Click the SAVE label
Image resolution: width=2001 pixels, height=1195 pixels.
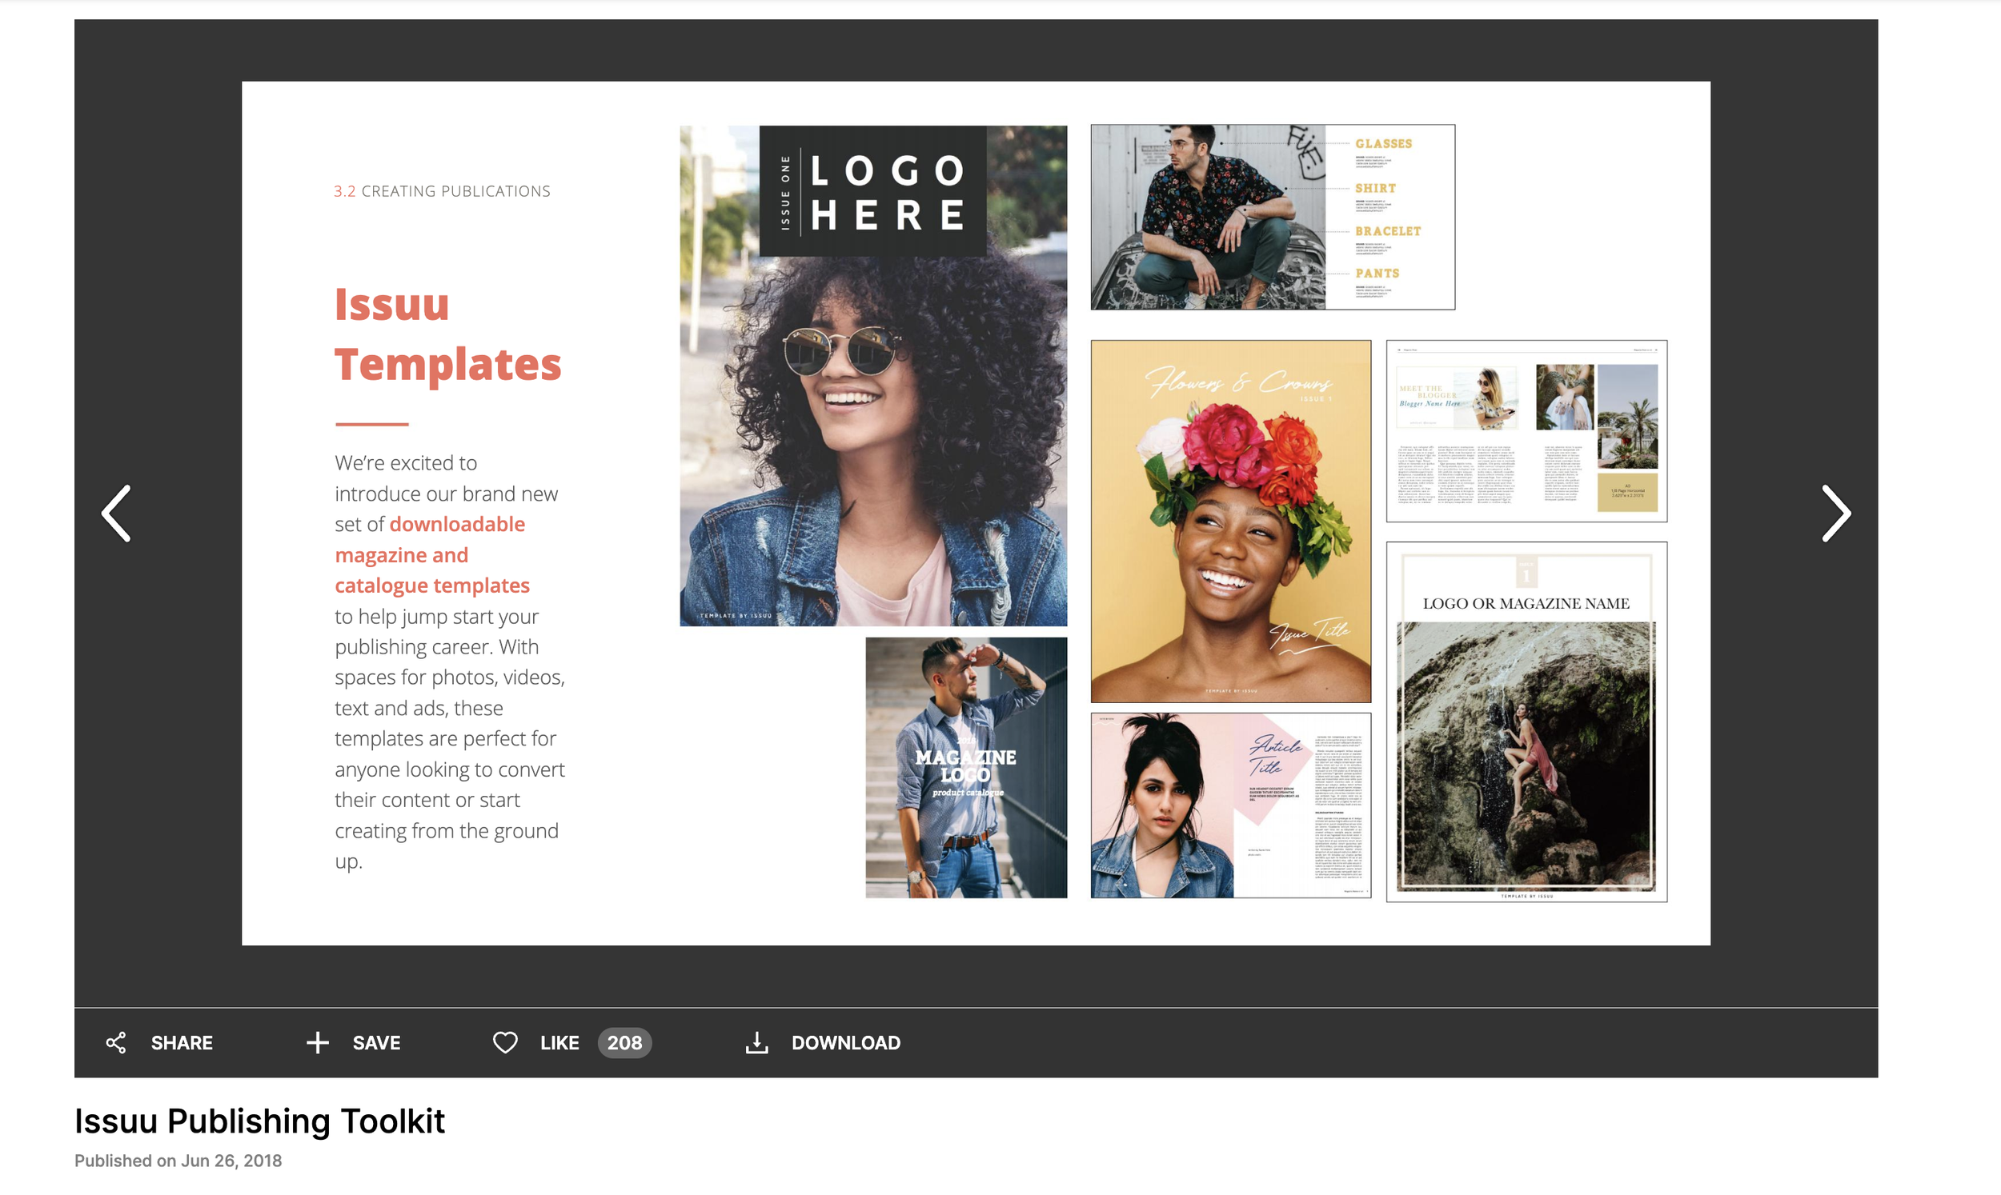[x=376, y=1042]
